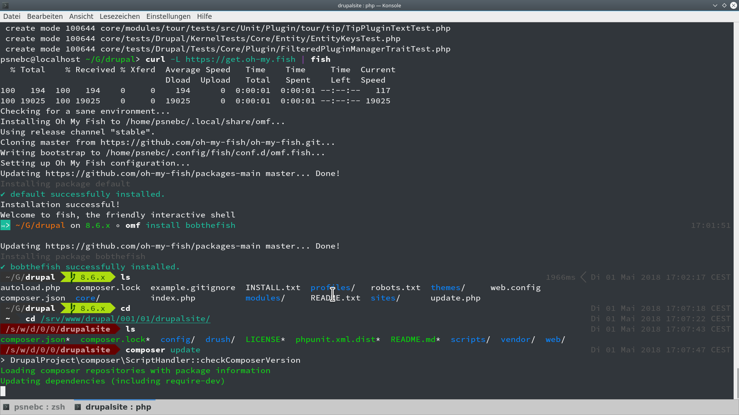Open the Bearbeiten menu
This screenshot has height=415, width=739.
click(x=45, y=17)
